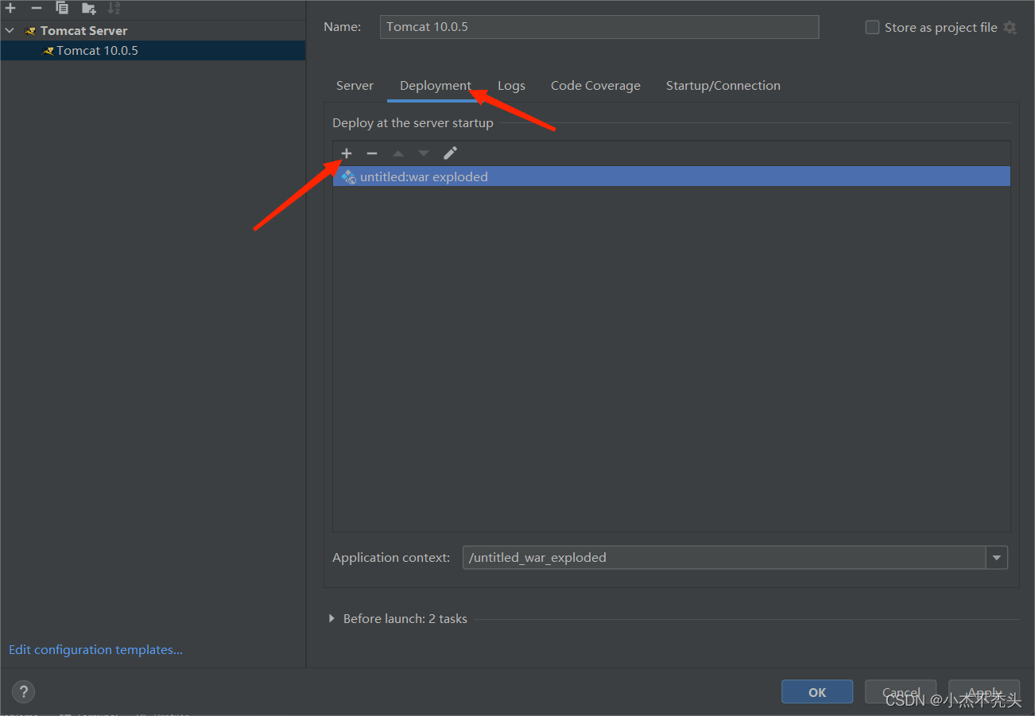Remove selected deployment artifact with minus
The image size is (1035, 716).
coord(372,153)
